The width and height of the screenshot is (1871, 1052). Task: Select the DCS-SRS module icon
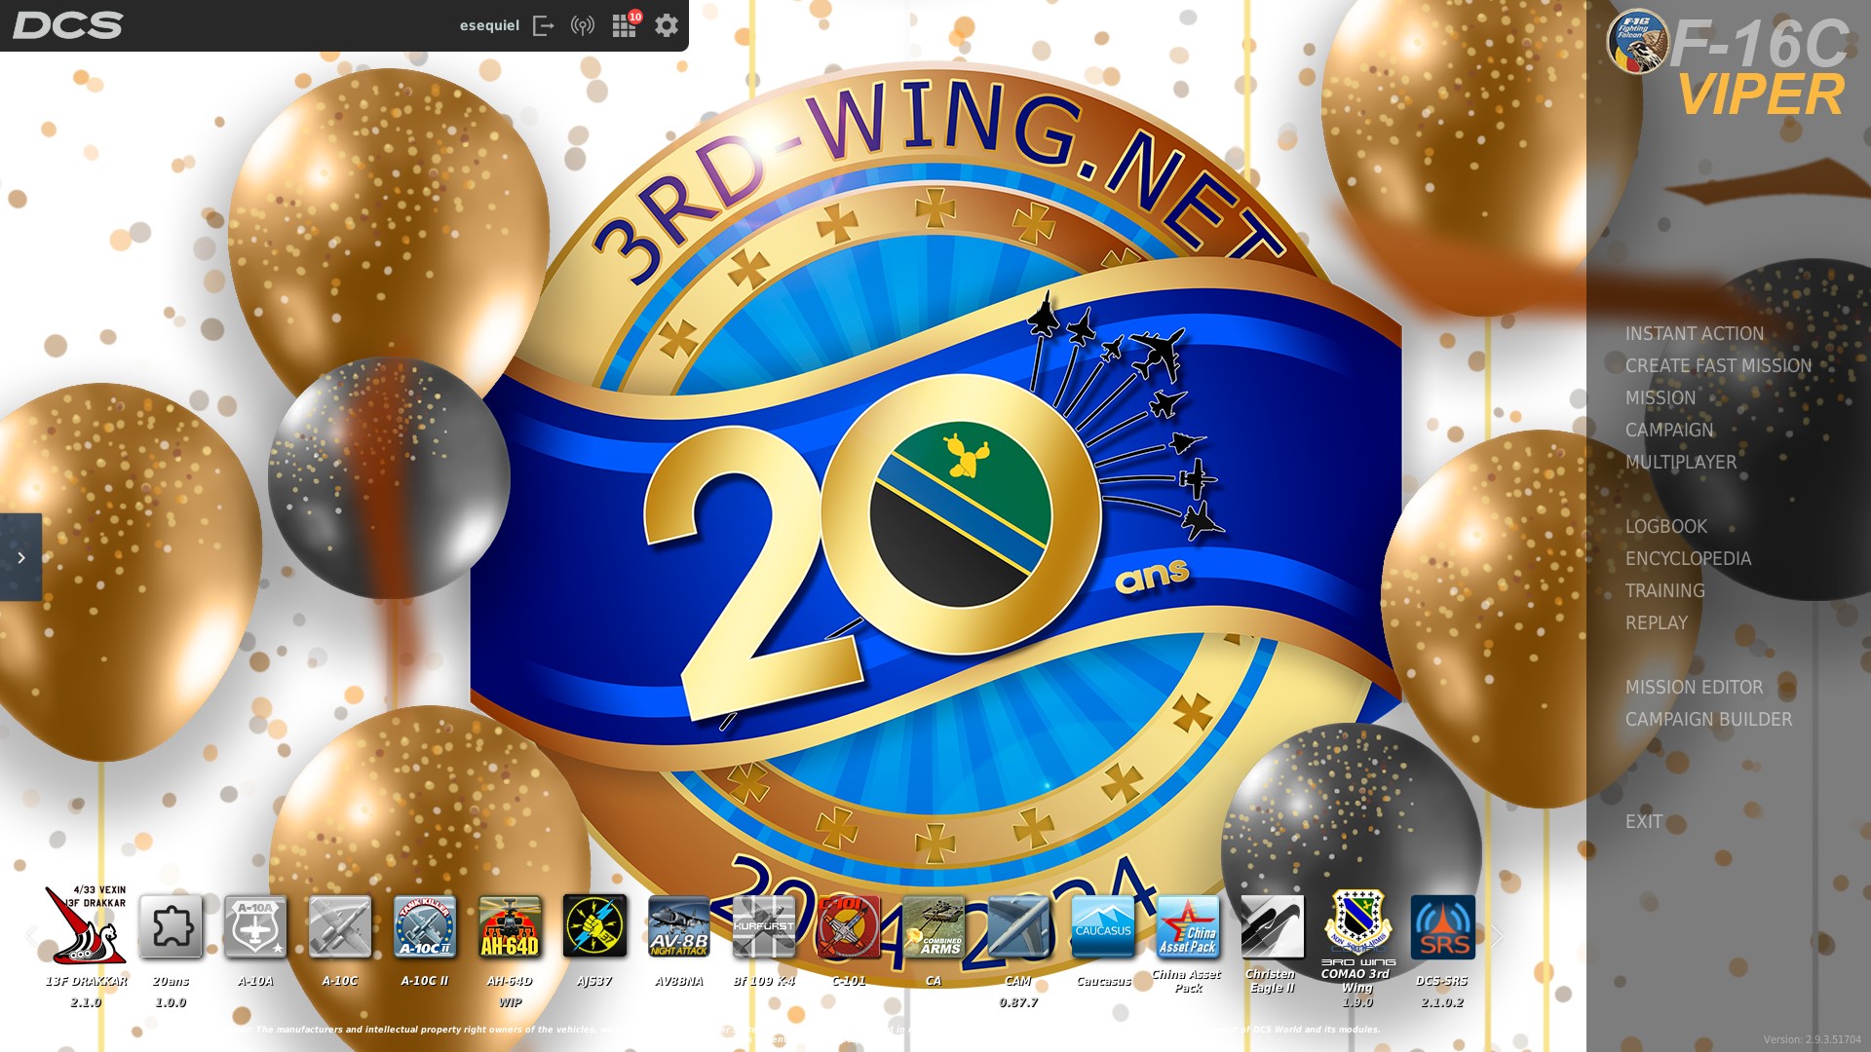(1442, 927)
